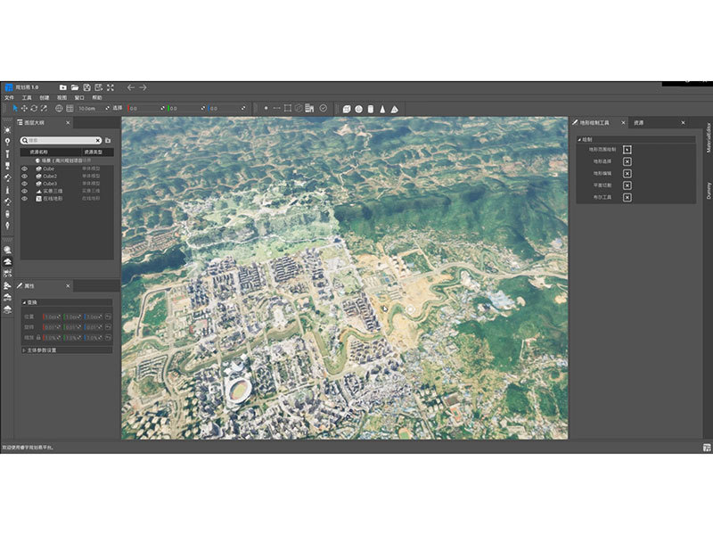Screen dimensions: 713x535
Task: Toggle the 地形编辑 checkbox
Action: click(627, 173)
